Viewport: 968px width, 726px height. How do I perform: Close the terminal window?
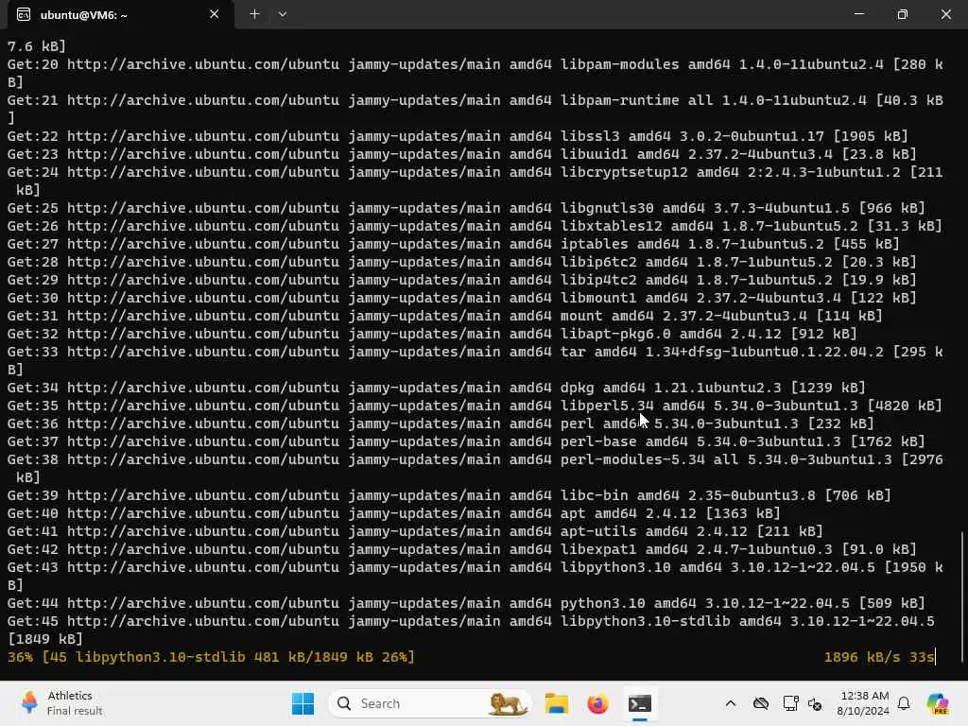point(945,14)
